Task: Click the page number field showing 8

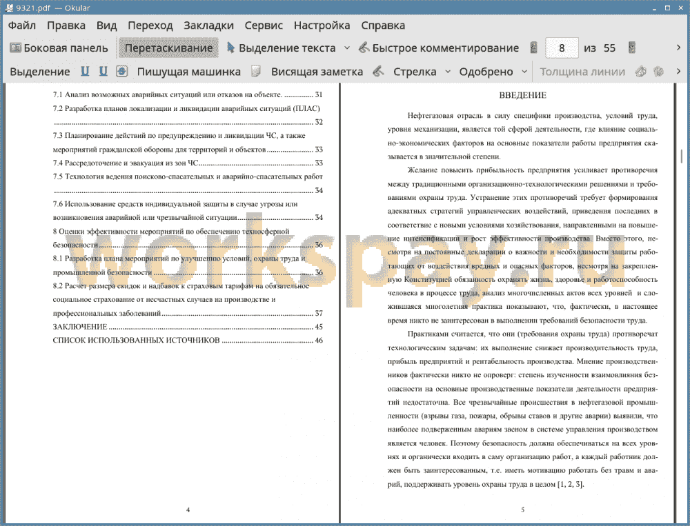Action: point(562,48)
